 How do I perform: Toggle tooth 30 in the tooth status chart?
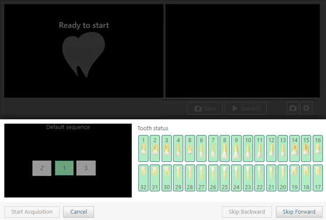coord(167,178)
